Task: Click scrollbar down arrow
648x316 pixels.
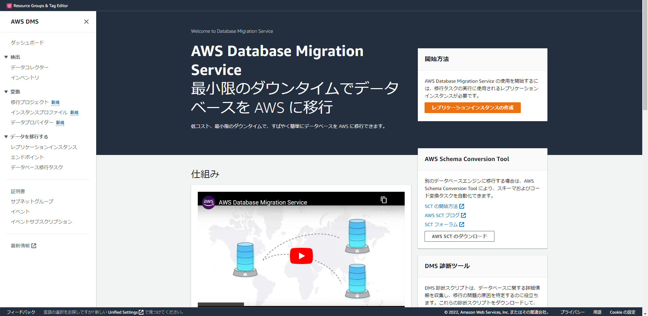Action: [645, 314]
